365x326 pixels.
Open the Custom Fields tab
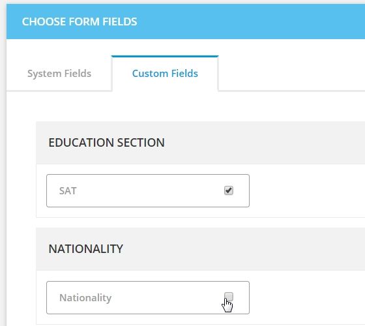[x=165, y=73]
